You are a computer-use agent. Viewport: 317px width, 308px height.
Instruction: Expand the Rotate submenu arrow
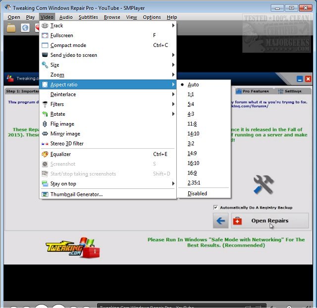click(173, 114)
